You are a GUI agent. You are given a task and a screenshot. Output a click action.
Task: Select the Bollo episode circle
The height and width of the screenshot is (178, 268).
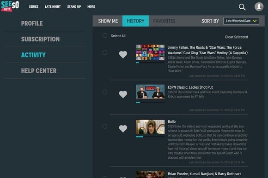pyautogui.click(x=105, y=126)
